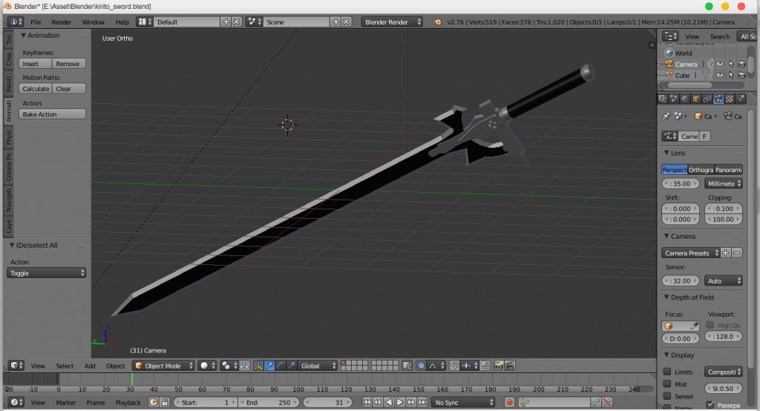The height and width of the screenshot is (411, 760).
Task: Open the Object Mode dropdown
Action: pyautogui.click(x=163, y=366)
